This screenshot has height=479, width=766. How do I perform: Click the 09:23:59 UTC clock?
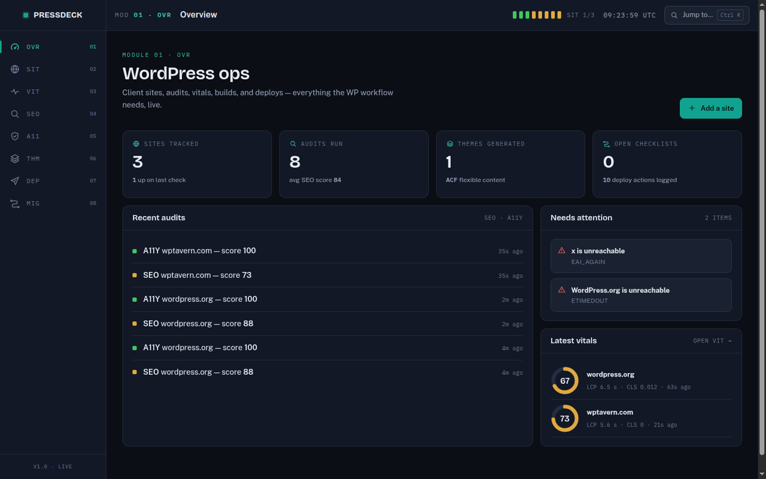pyautogui.click(x=630, y=15)
